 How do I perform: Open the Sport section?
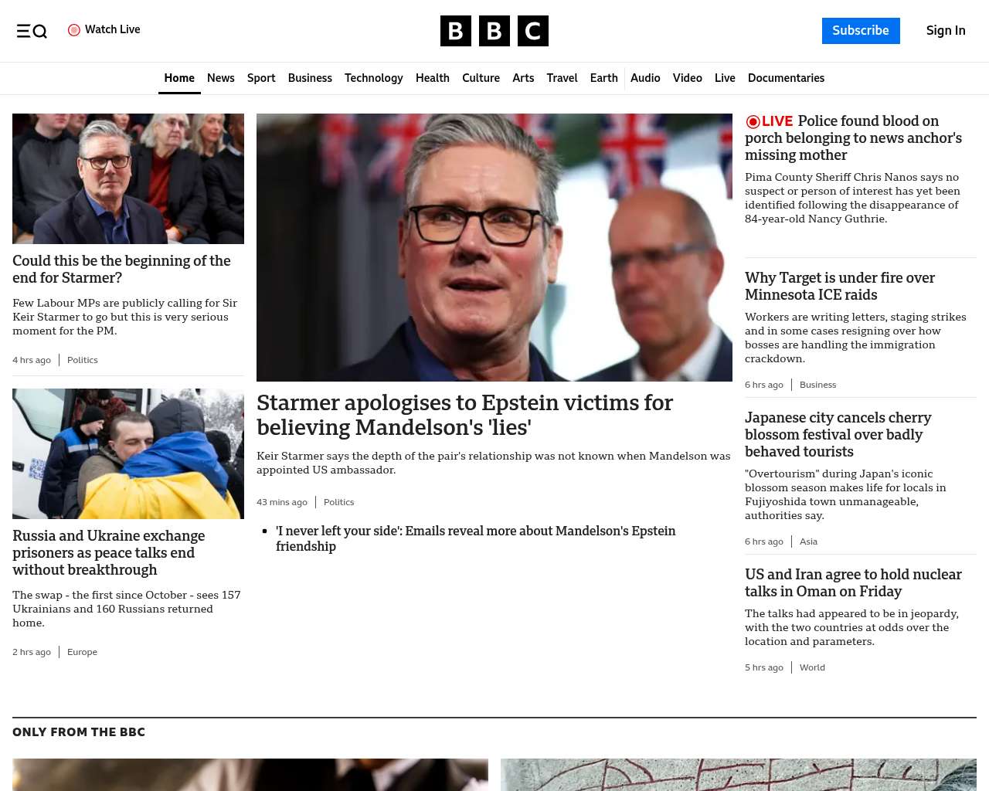(261, 78)
